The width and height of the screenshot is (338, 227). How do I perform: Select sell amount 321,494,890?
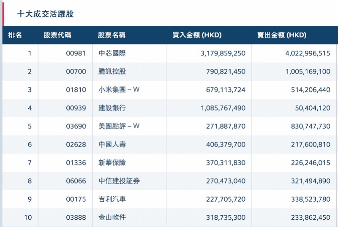point(311,181)
